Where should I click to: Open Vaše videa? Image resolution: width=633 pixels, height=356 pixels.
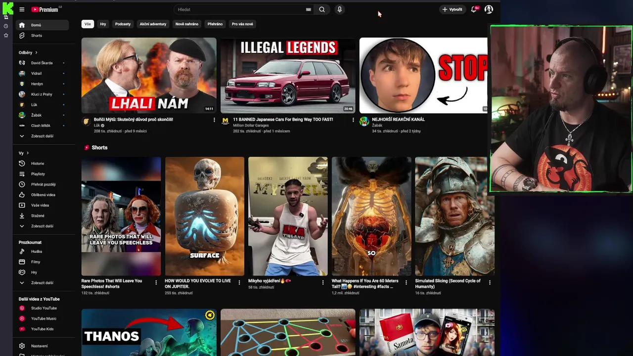[x=42, y=205]
